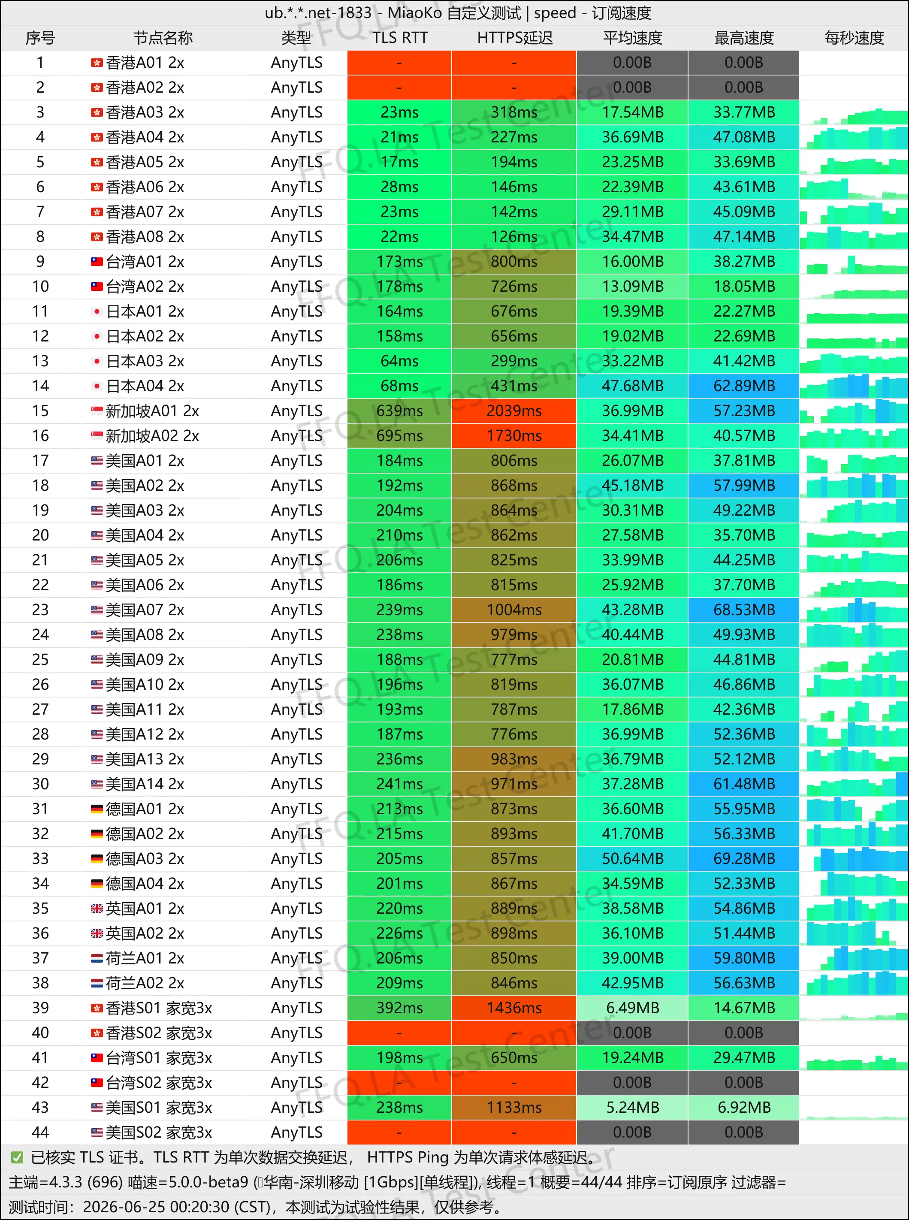Click the 平均速度 column header
Screen dimensions: 909x1220
tap(633, 38)
